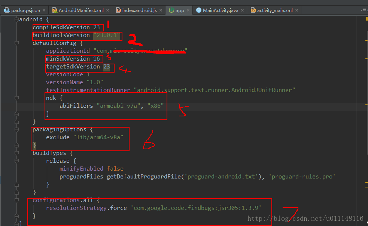
Task: Switch to the package.json tab
Action: coord(25,10)
